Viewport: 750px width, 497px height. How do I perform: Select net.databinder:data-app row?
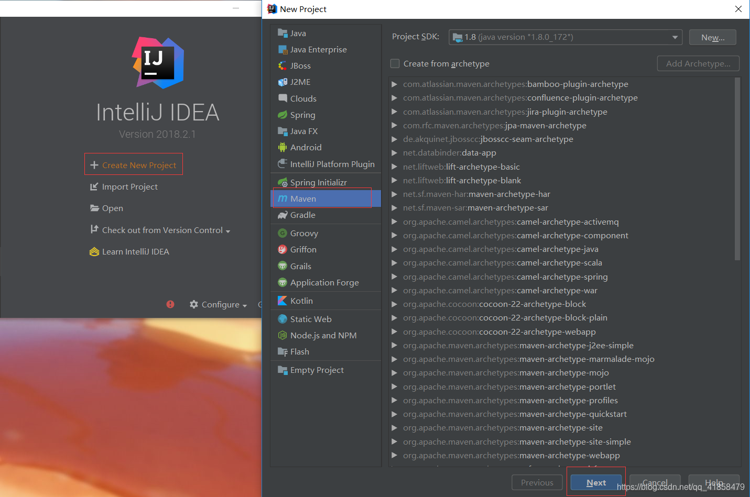point(450,152)
